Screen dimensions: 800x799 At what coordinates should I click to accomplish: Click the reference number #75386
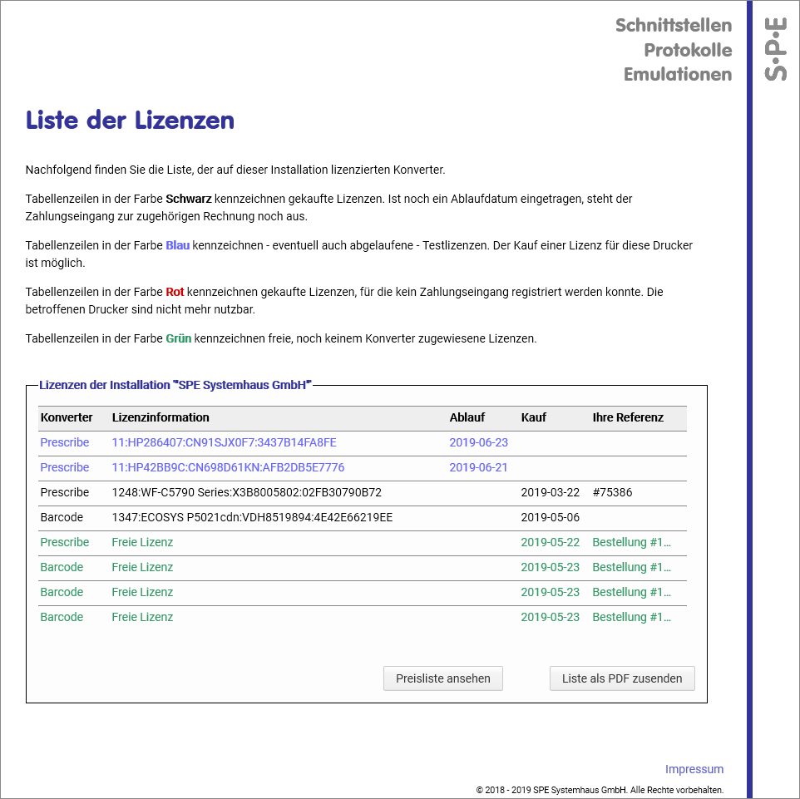(612, 492)
